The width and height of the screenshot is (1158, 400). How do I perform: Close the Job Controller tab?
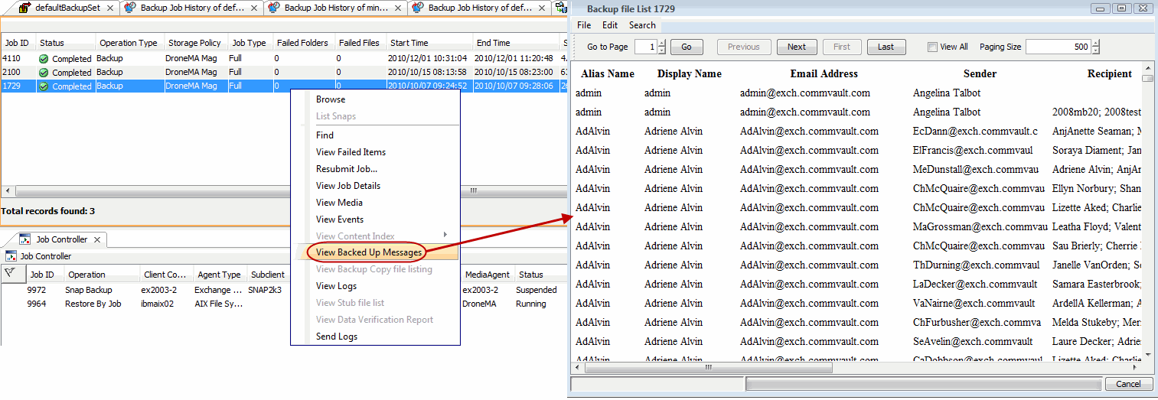[x=97, y=240]
